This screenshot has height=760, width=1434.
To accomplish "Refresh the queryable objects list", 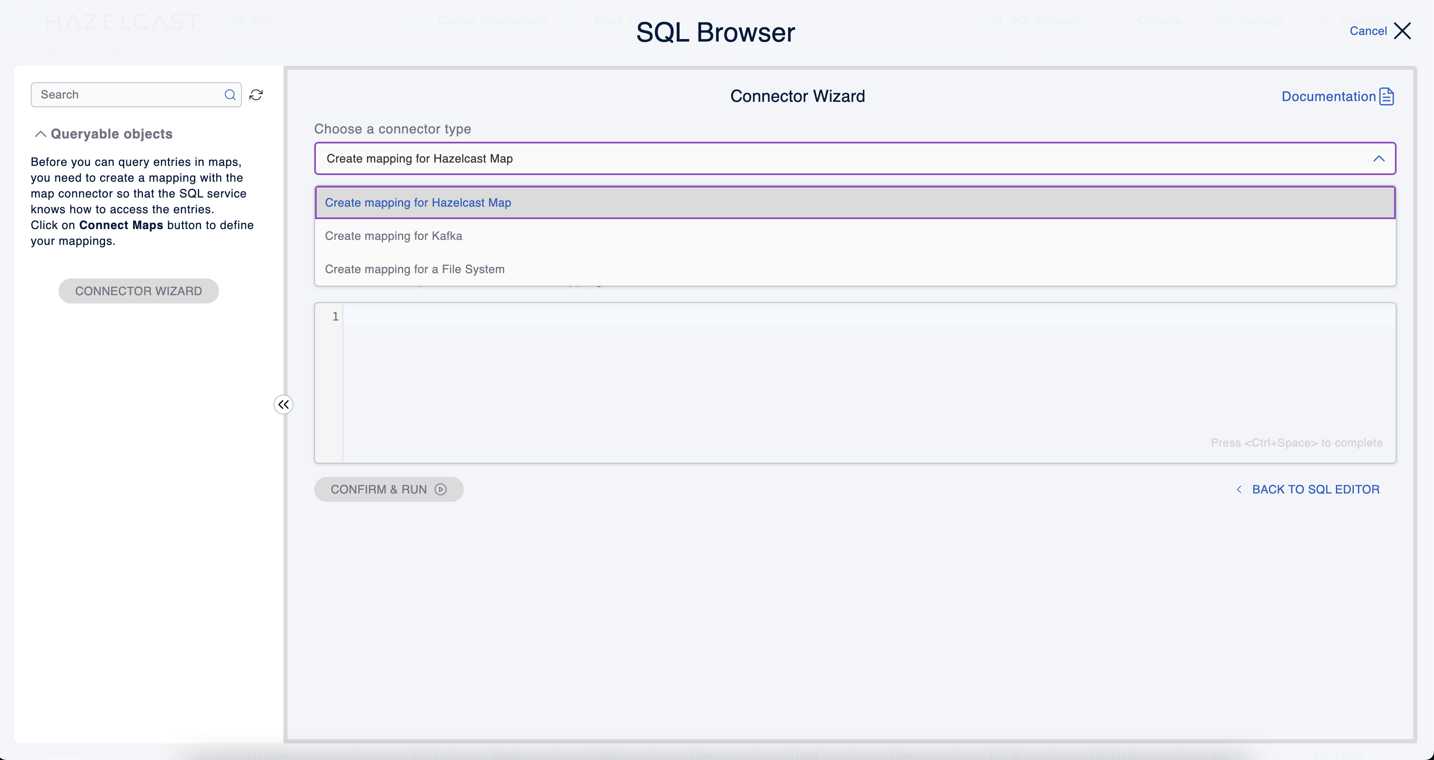I will [256, 95].
